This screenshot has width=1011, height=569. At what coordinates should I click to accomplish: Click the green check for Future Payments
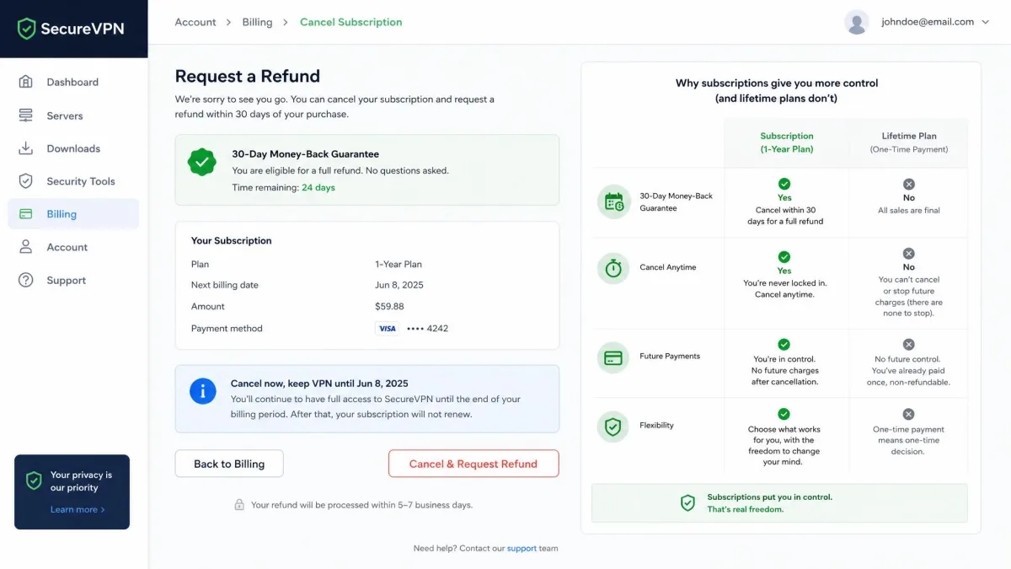tap(784, 345)
